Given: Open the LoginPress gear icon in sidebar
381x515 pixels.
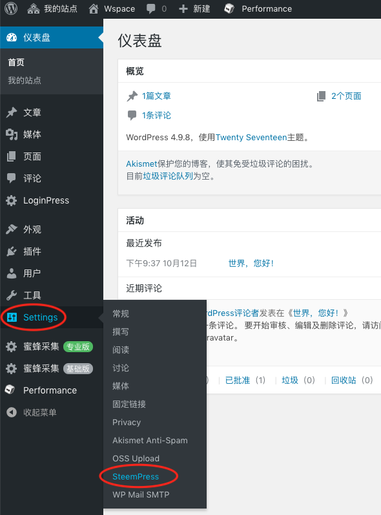Looking at the screenshot, I should [12, 200].
